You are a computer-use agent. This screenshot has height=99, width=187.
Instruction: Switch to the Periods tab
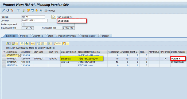coord(24,36)
